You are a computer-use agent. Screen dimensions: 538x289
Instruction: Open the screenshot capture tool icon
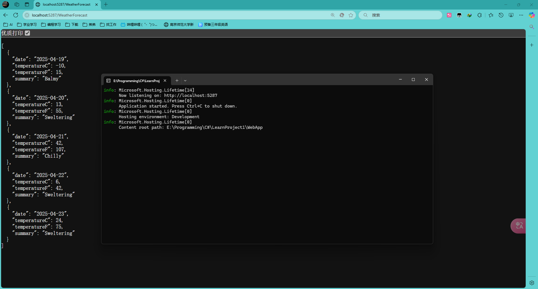(x=511, y=15)
